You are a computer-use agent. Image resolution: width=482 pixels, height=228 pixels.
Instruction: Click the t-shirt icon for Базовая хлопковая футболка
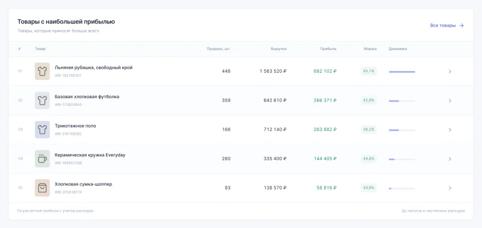coord(42,100)
